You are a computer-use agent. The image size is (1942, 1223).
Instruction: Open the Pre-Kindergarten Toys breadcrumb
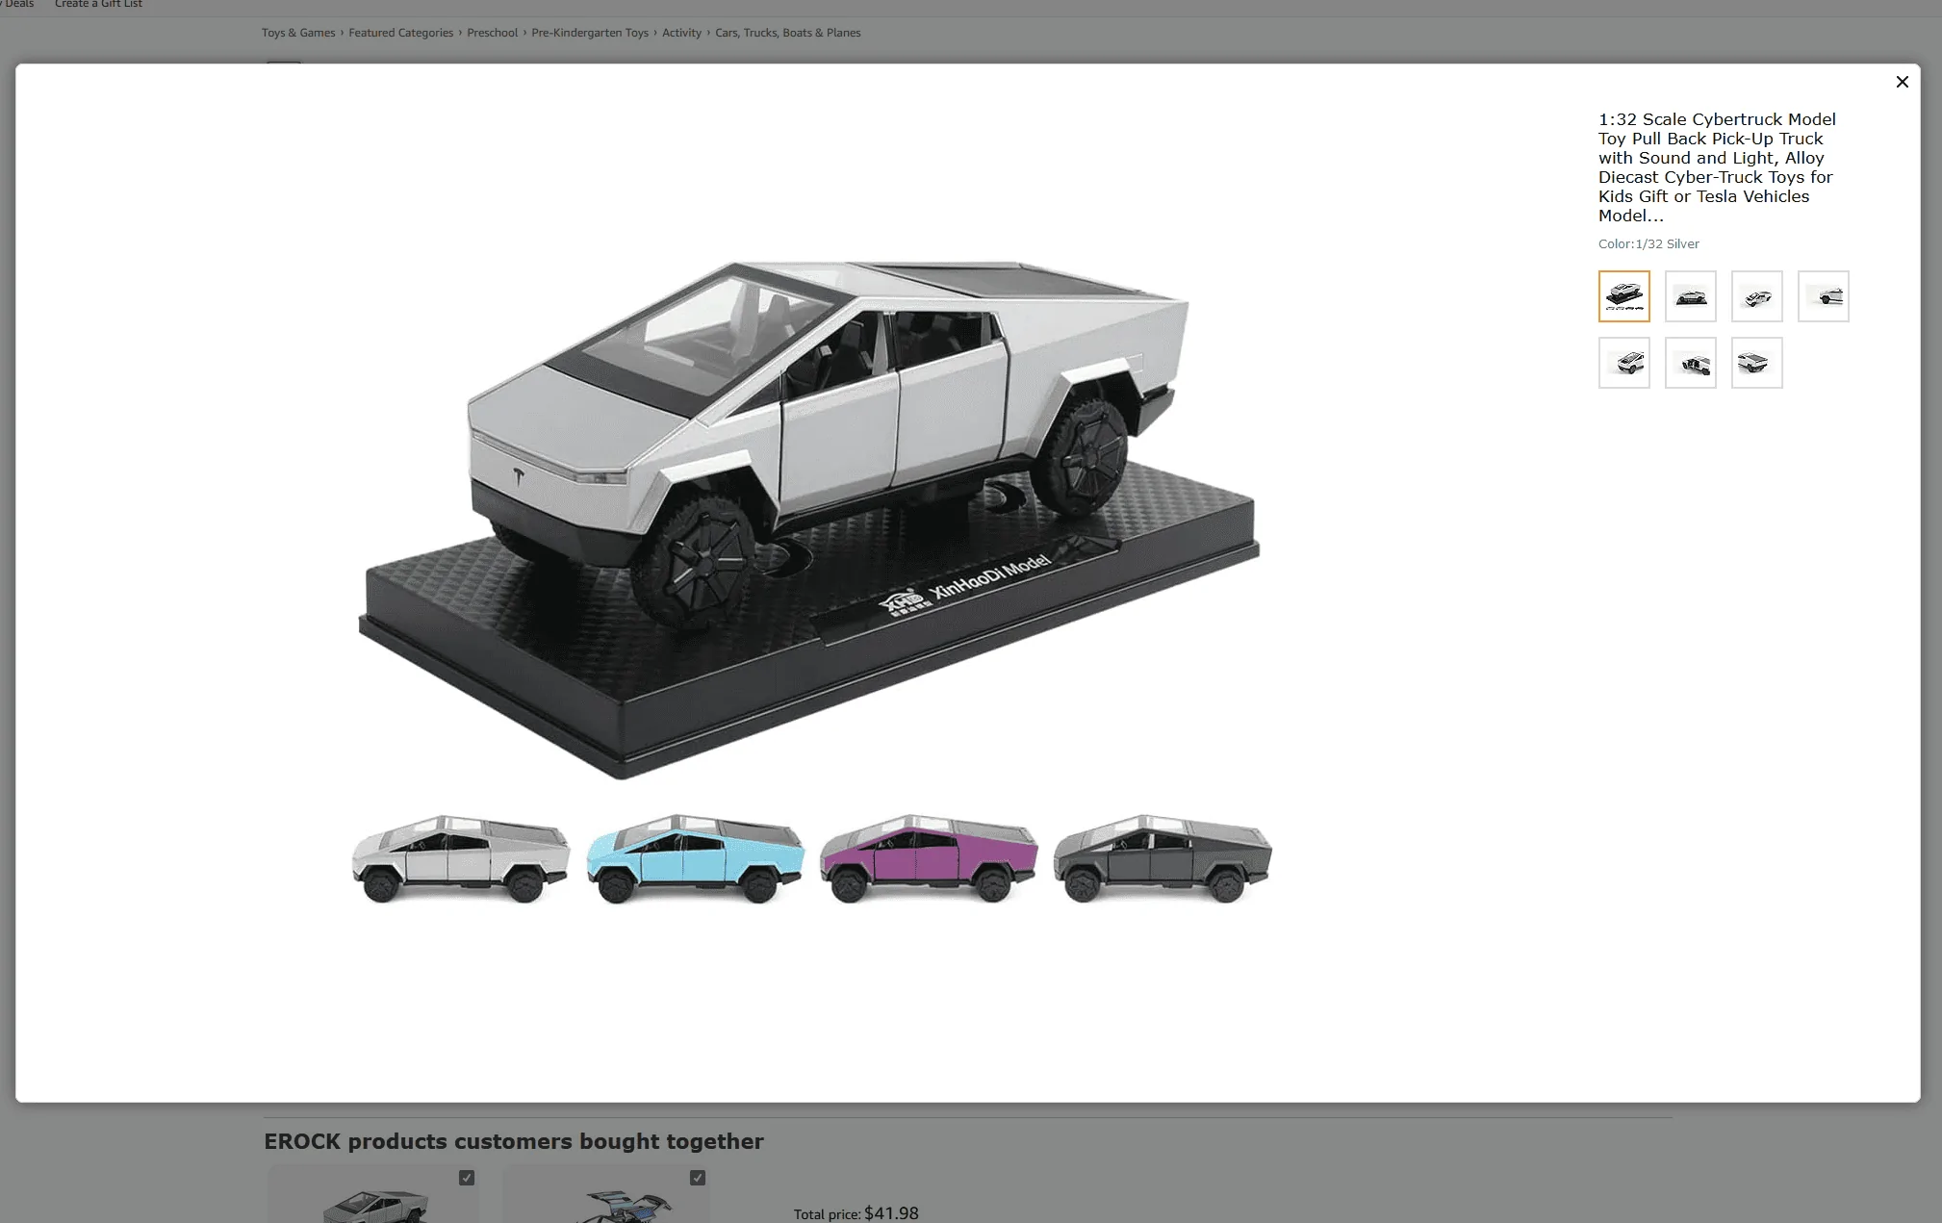(x=590, y=33)
